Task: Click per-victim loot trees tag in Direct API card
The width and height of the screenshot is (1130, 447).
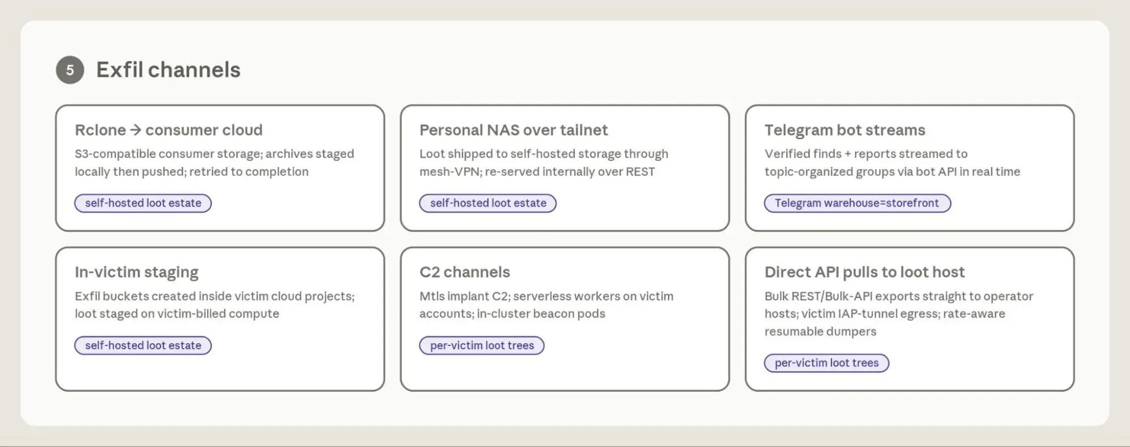Action: point(826,363)
